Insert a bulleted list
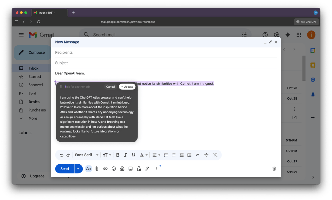This screenshot has width=332, height=200. pos(174,155)
